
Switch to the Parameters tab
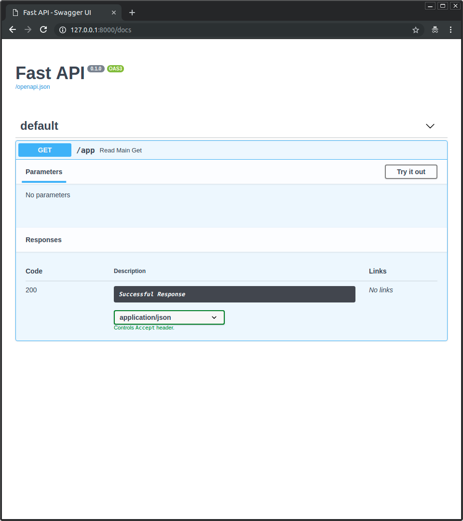pyautogui.click(x=44, y=172)
